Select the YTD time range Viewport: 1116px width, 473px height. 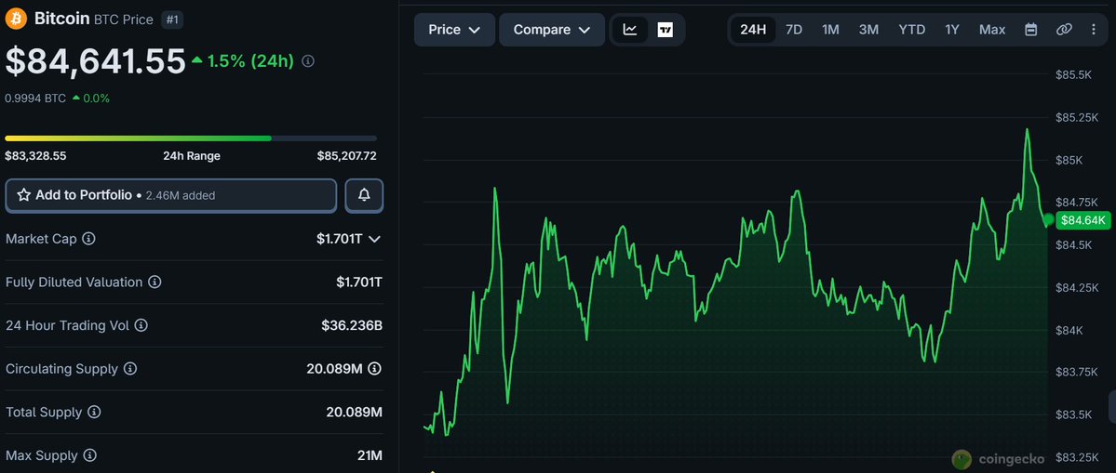tap(912, 30)
